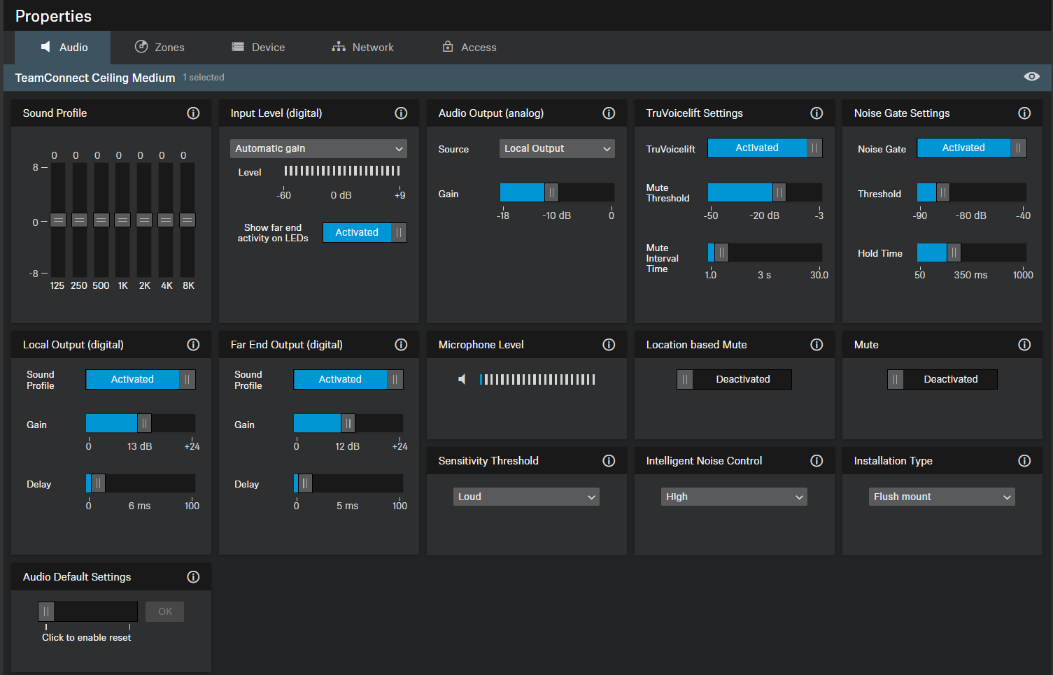
Task: Show info for TruVoicelift Settings
Action: coord(817,113)
